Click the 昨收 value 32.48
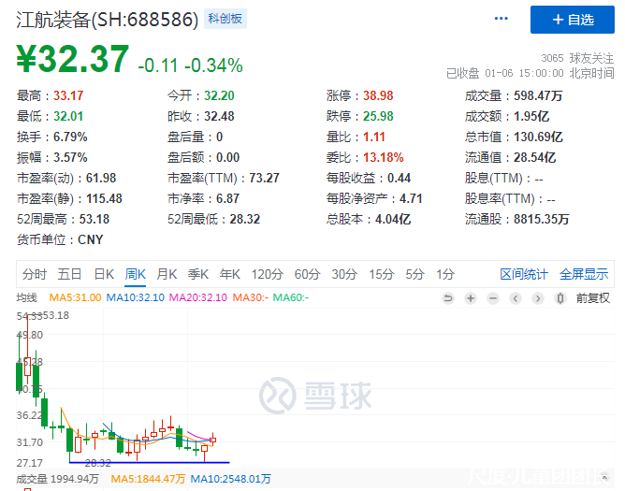The height and width of the screenshot is (491, 625). [219, 116]
